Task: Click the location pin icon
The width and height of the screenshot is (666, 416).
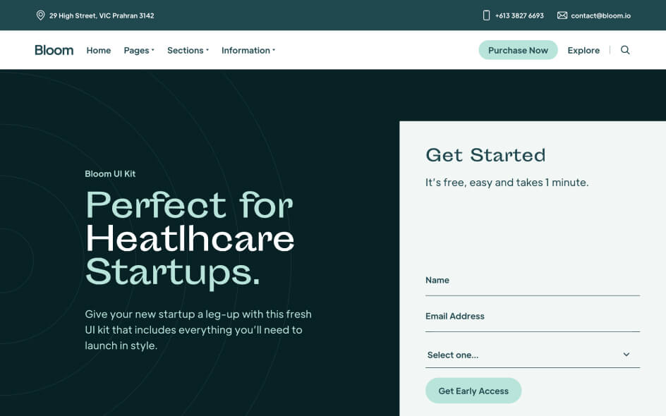Action: point(40,16)
